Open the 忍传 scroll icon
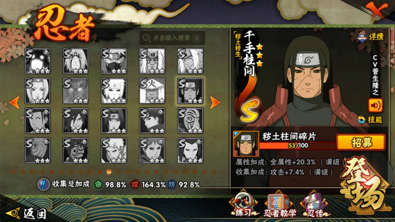 coord(315,205)
